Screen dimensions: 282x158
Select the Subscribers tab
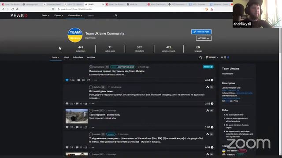(78, 57)
